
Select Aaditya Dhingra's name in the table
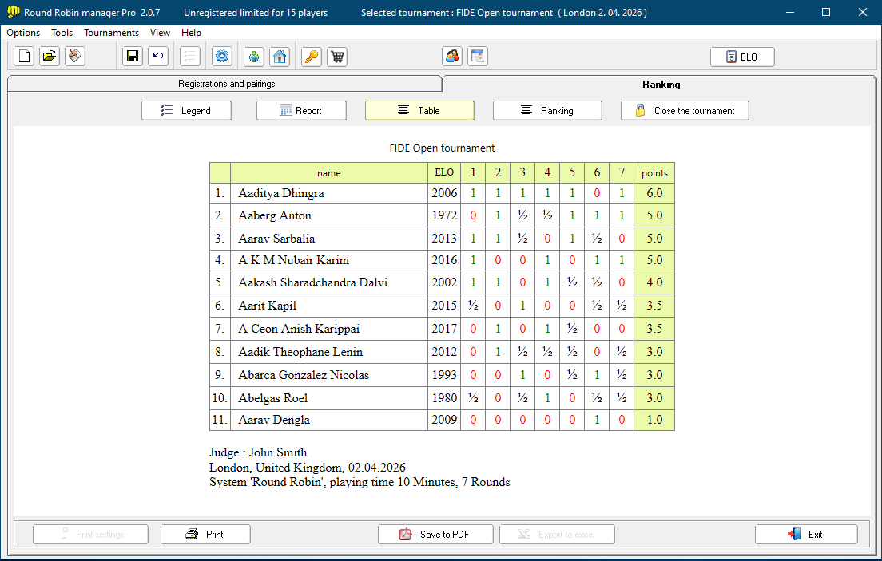click(x=281, y=193)
